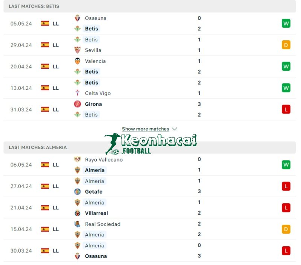Viewport: 301px width, 265px height.
Task: Click the Villarreal club badge
Action: point(78,213)
